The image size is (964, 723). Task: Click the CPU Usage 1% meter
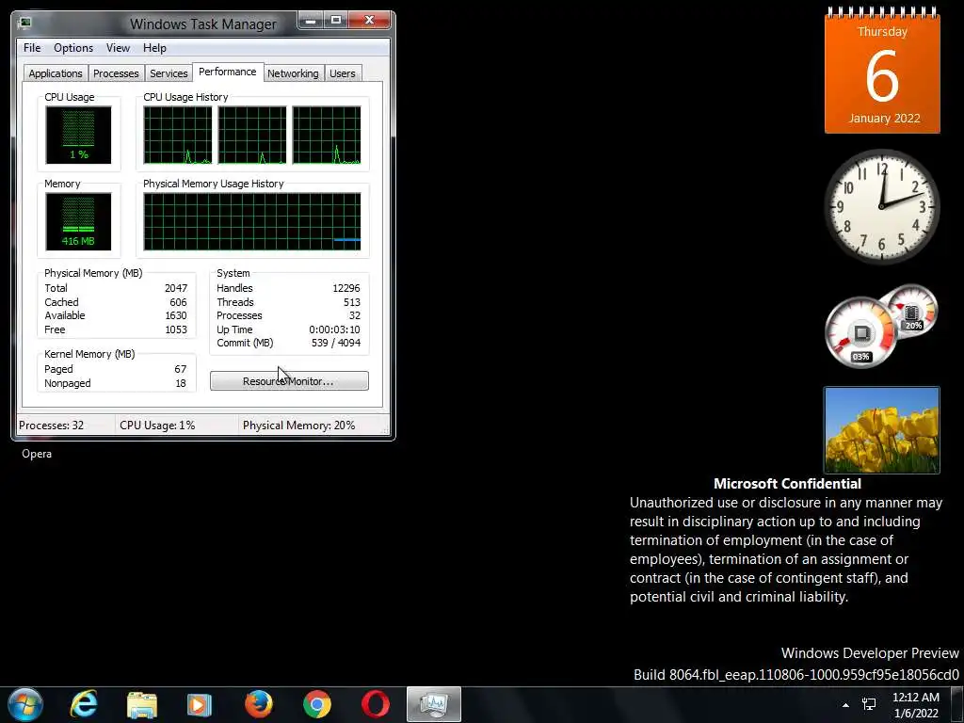tap(78, 136)
